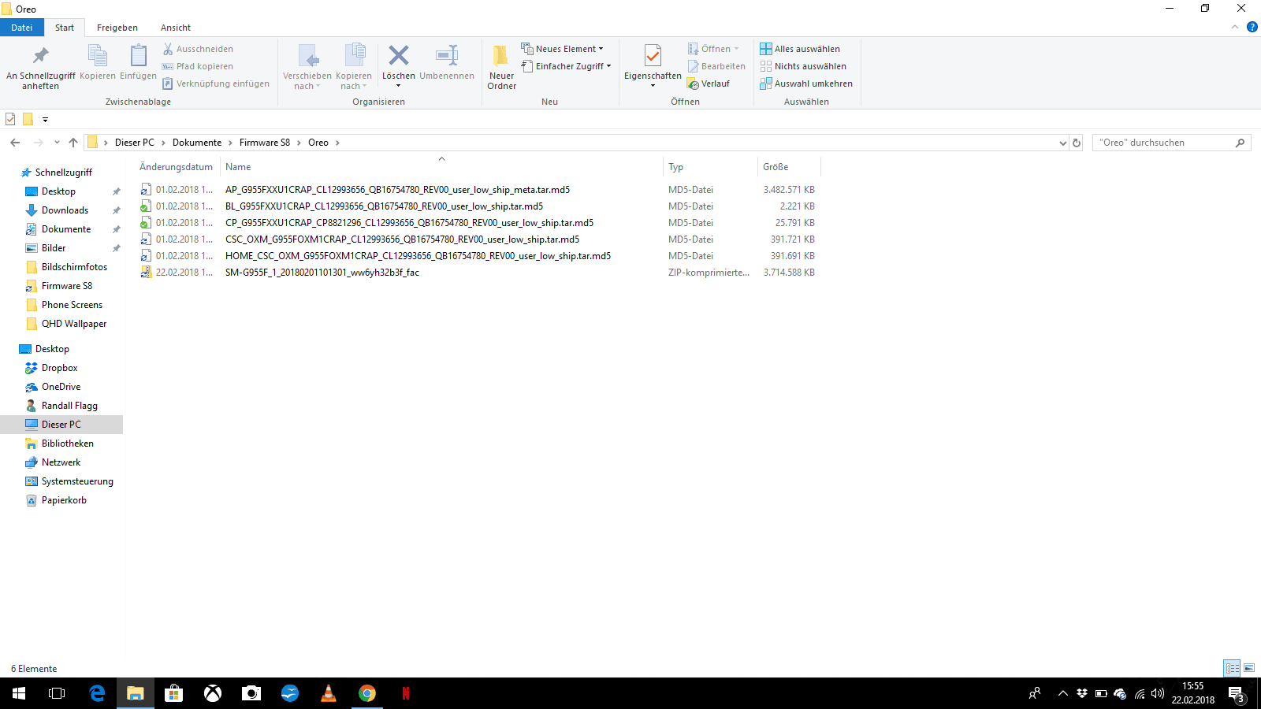Image resolution: width=1261 pixels, height=709 pixels.
Task: Click Dokumente in breadcrumb path
Action: pyautogui.click(x=197, y=143)
